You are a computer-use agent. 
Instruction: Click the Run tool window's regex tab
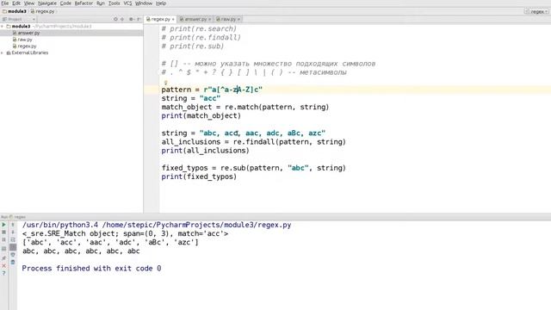17,217
